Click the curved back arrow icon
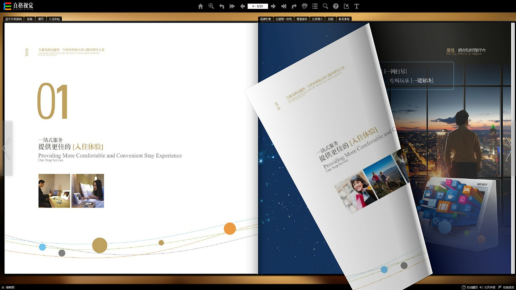The height and width of the screenshot is (290, 516). [x=221, y=6]
